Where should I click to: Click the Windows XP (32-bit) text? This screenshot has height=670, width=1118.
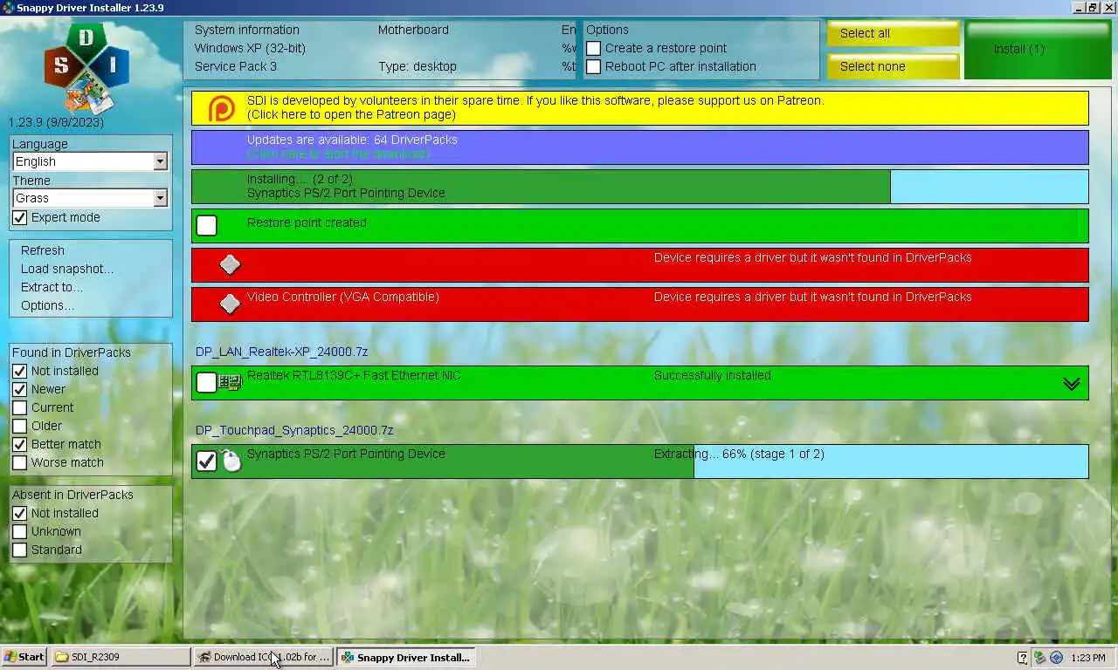pos(250,49)
